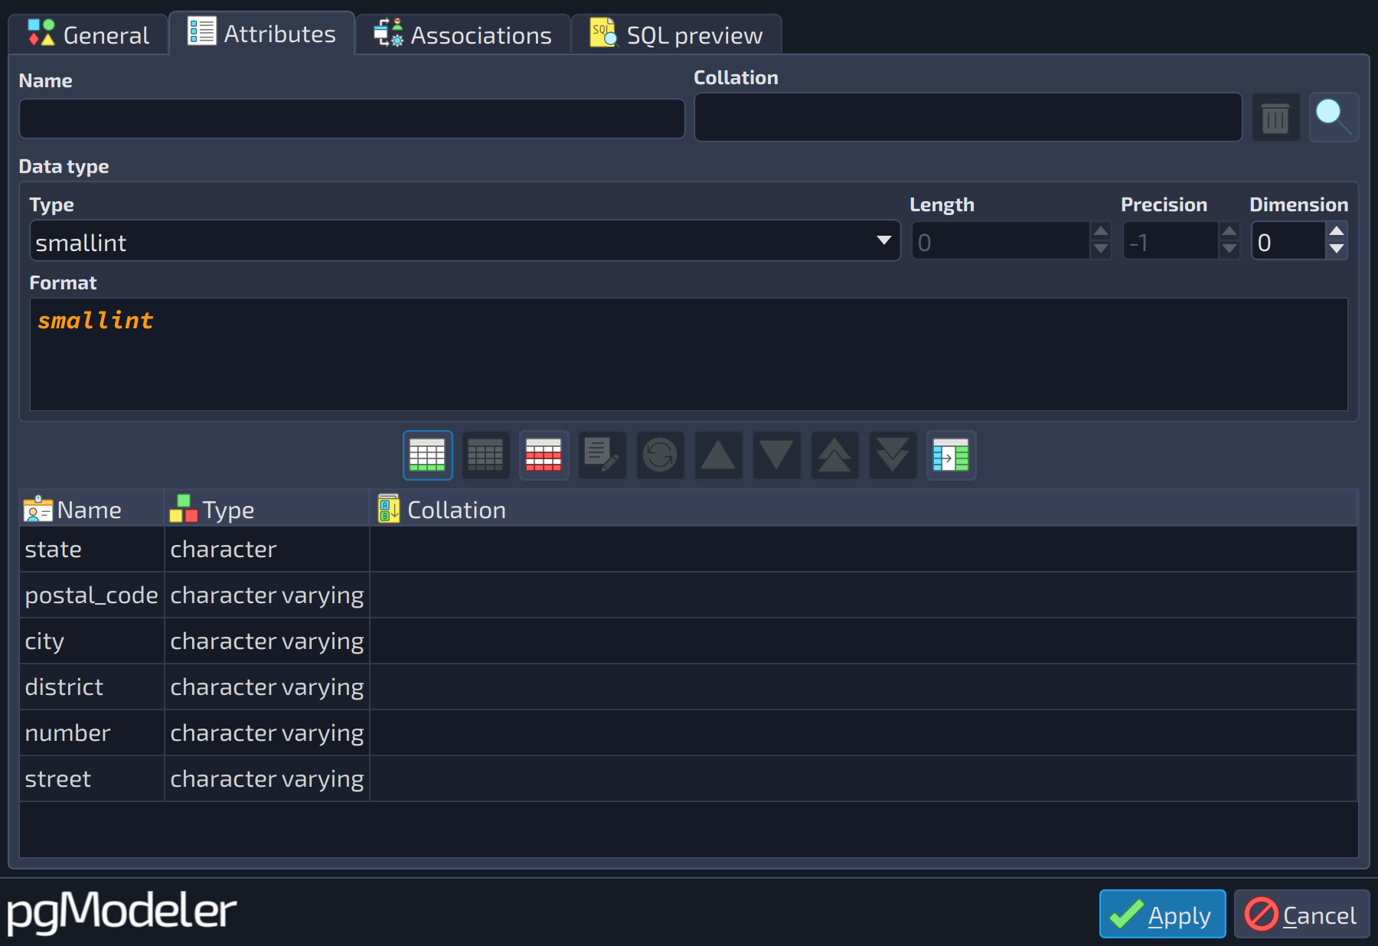Open collation selector with magnifier icon
The image size is (1378, 946).
click(1334, 118)
